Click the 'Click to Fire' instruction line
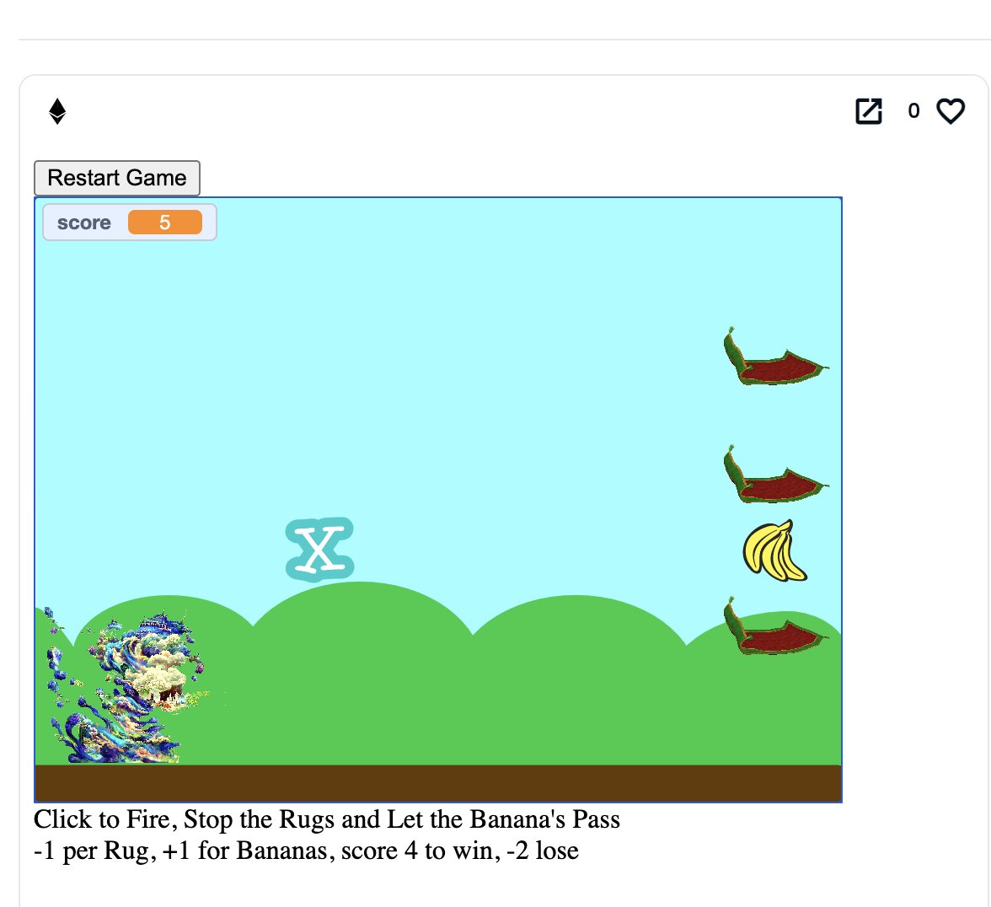Screen dimensions: 991x907 [327, 820]
